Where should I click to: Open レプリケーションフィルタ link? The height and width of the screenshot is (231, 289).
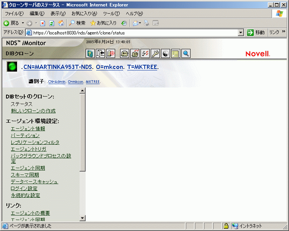35,142
